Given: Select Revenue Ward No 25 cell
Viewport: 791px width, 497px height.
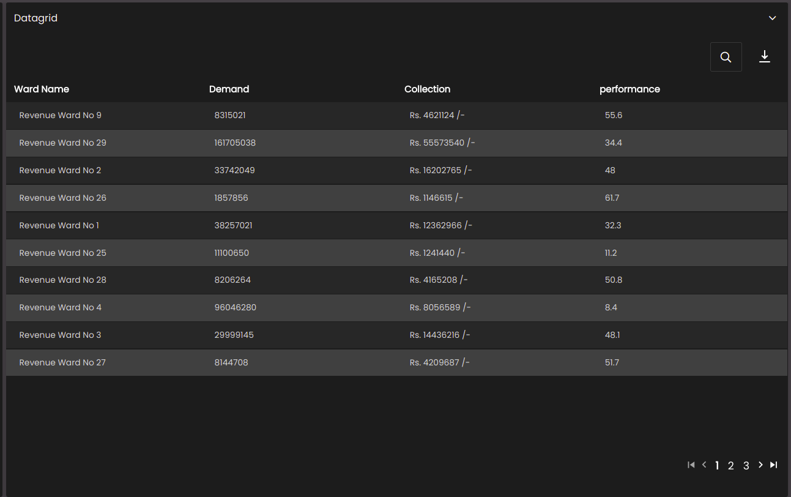Looking at the screenshot, I should pos(62,253).
